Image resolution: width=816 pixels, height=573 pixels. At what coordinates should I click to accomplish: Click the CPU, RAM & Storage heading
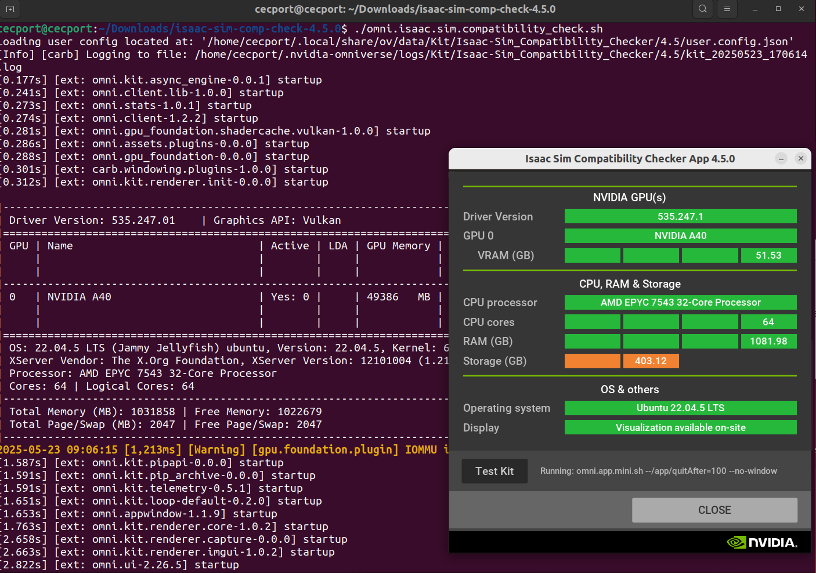click(630, 284)
